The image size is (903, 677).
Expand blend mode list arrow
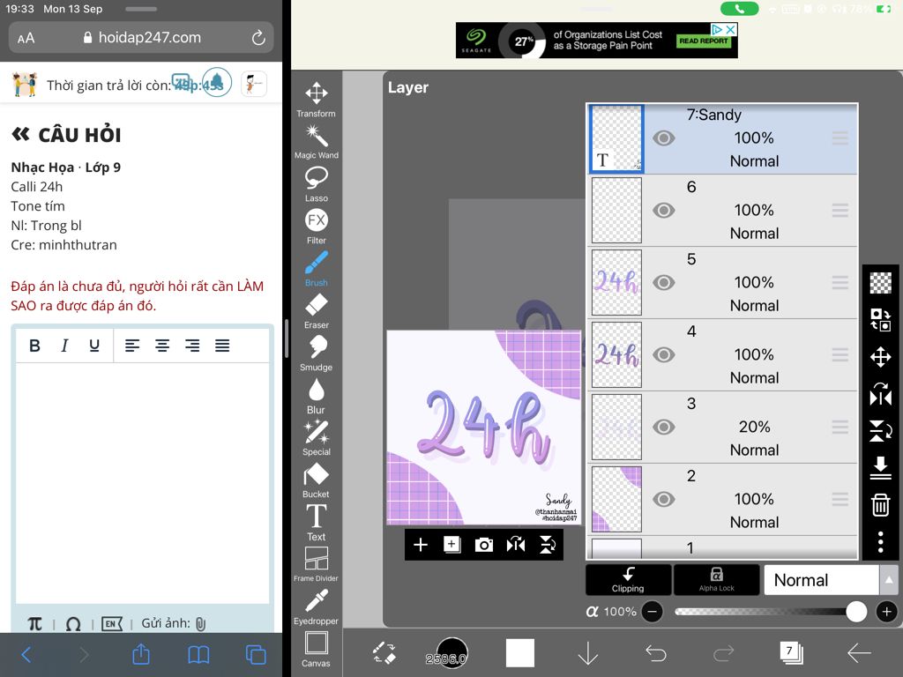[x=889, y=580]
